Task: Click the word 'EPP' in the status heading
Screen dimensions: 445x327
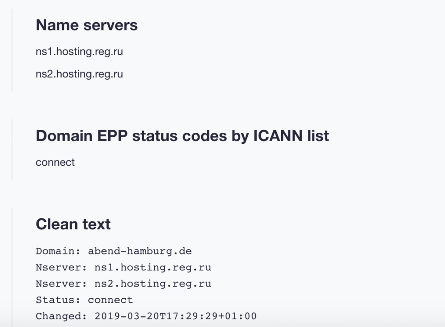Action: pyautogui.click(x=113, y=135)
